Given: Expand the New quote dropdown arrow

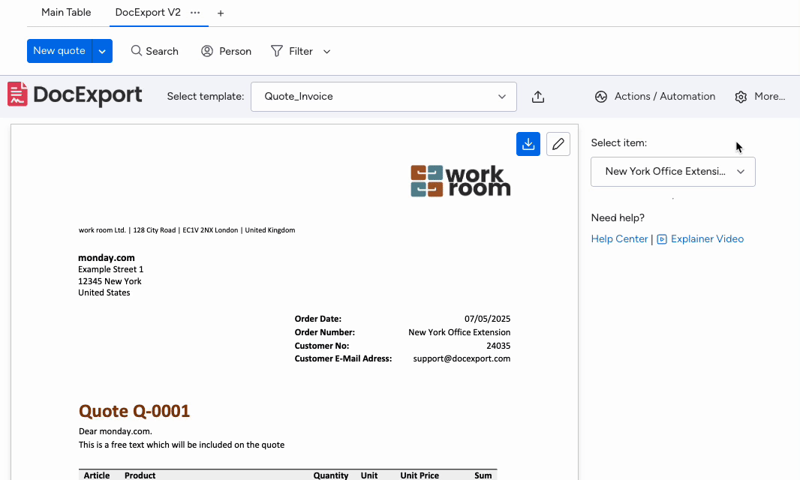Looking at the screenshot, I should pyautogui.click(x=102, y=51).
